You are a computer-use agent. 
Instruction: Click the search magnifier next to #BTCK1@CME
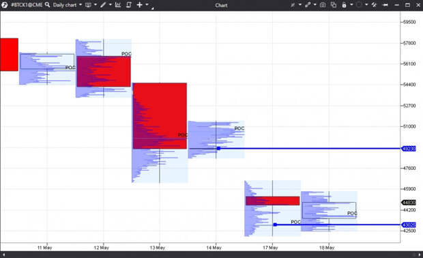coord(48,5)
